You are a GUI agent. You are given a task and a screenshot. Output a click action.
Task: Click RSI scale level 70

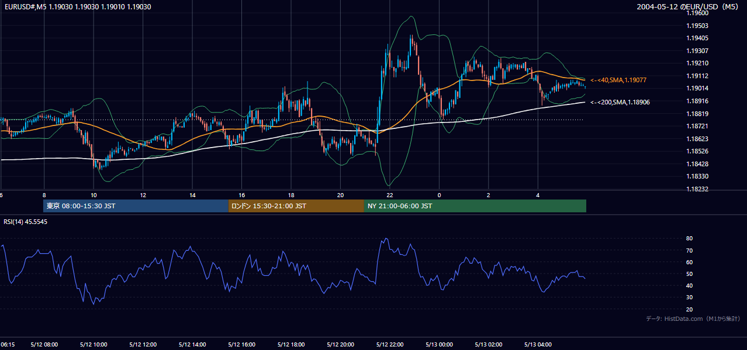tap(690, 250)
